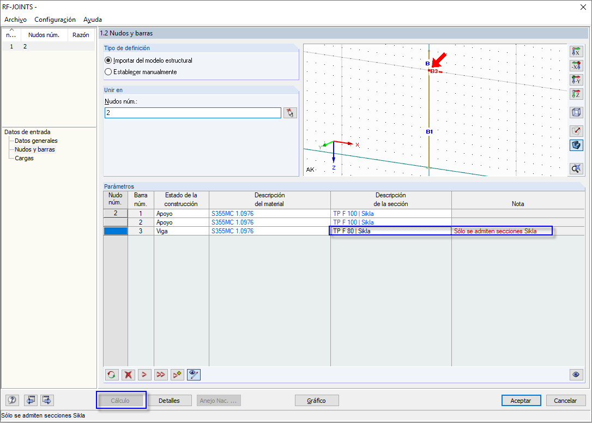Click zoom-all magnifier icon in preview toolbar

coord(576,168)
